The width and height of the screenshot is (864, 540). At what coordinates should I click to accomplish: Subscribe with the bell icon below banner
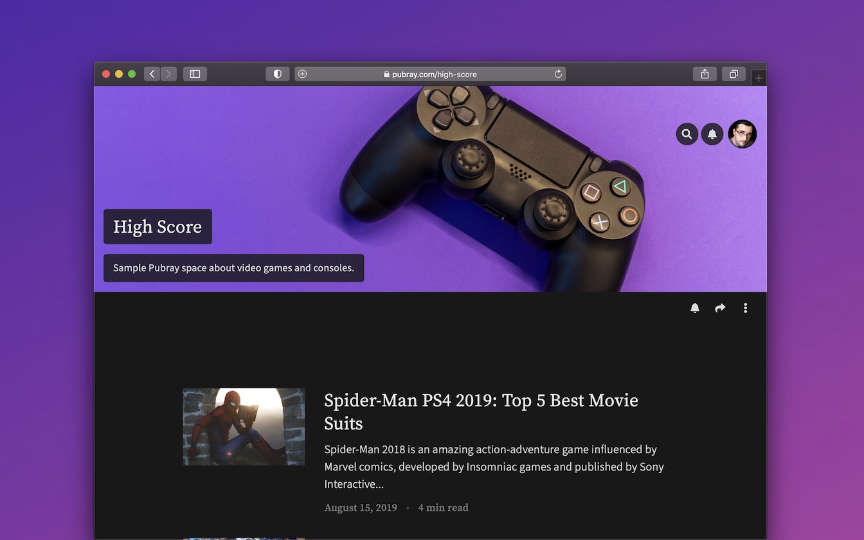coord(695,308)
